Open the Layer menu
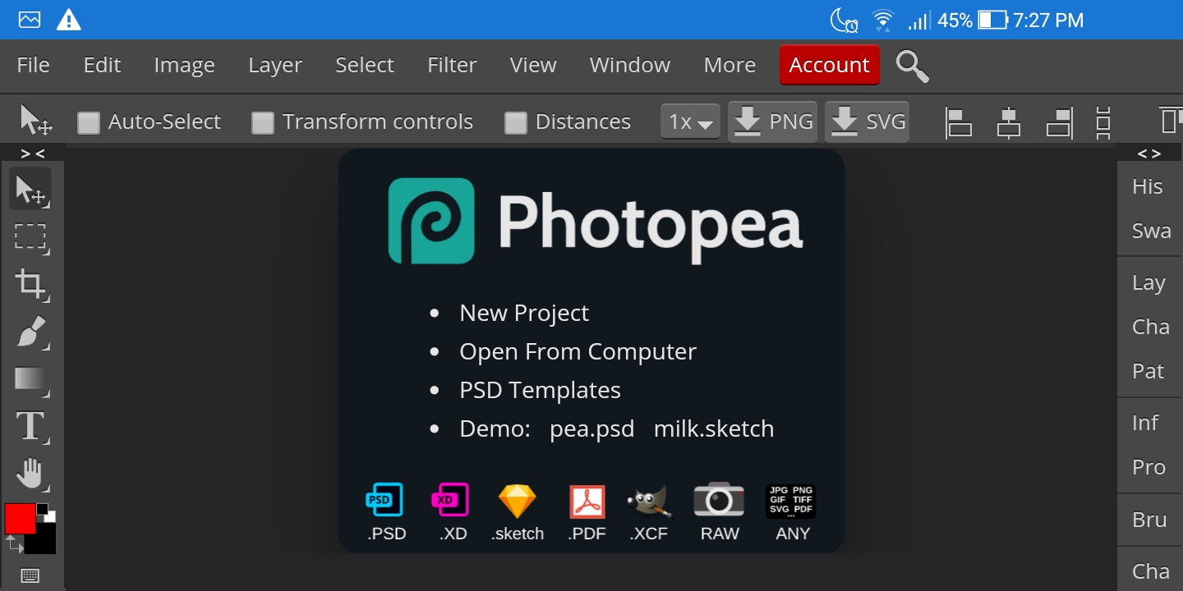Screen dimensions: 1183x591 (275, 65)
